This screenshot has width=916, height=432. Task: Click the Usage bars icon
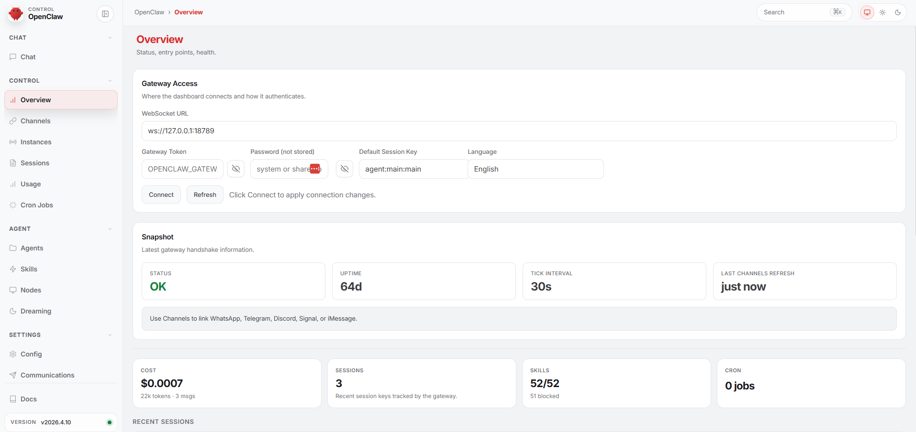coord(13,184)
